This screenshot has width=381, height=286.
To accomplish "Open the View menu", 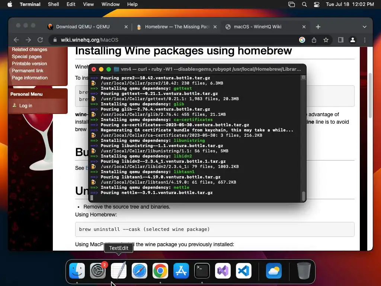I will click(88, 4).
